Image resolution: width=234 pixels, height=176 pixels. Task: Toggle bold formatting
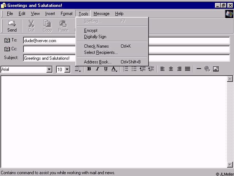pyautogui.click(x=89, y=69)
